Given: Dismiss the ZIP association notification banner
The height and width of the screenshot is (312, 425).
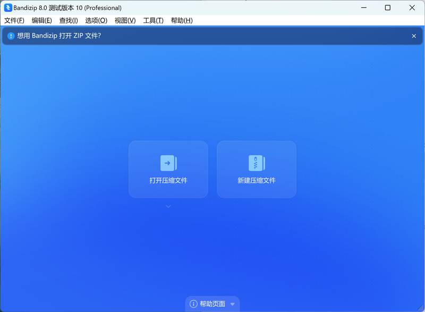Looking at the screenshot, I should coord(414,36).
